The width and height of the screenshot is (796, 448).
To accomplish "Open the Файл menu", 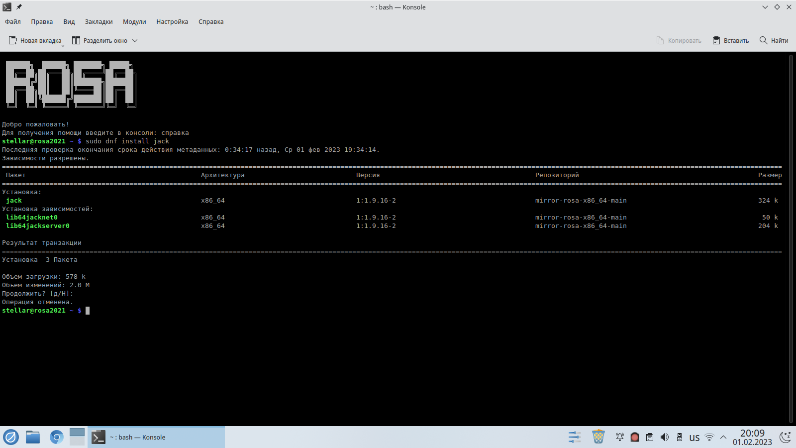I will click(x=13, y=22).
